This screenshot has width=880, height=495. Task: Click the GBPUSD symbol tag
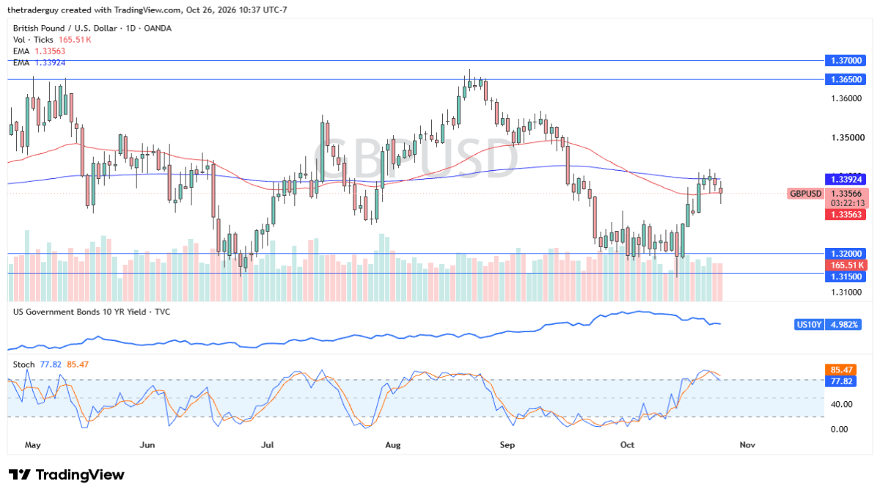(x=805, y=194)
